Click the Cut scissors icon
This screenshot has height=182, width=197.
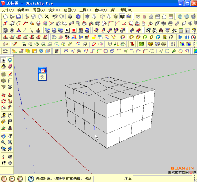[27, 17]
